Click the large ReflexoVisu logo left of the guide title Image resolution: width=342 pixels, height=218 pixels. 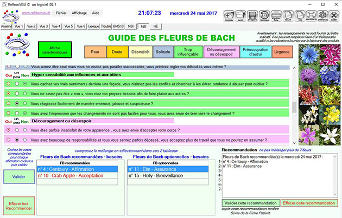[17, 44]
